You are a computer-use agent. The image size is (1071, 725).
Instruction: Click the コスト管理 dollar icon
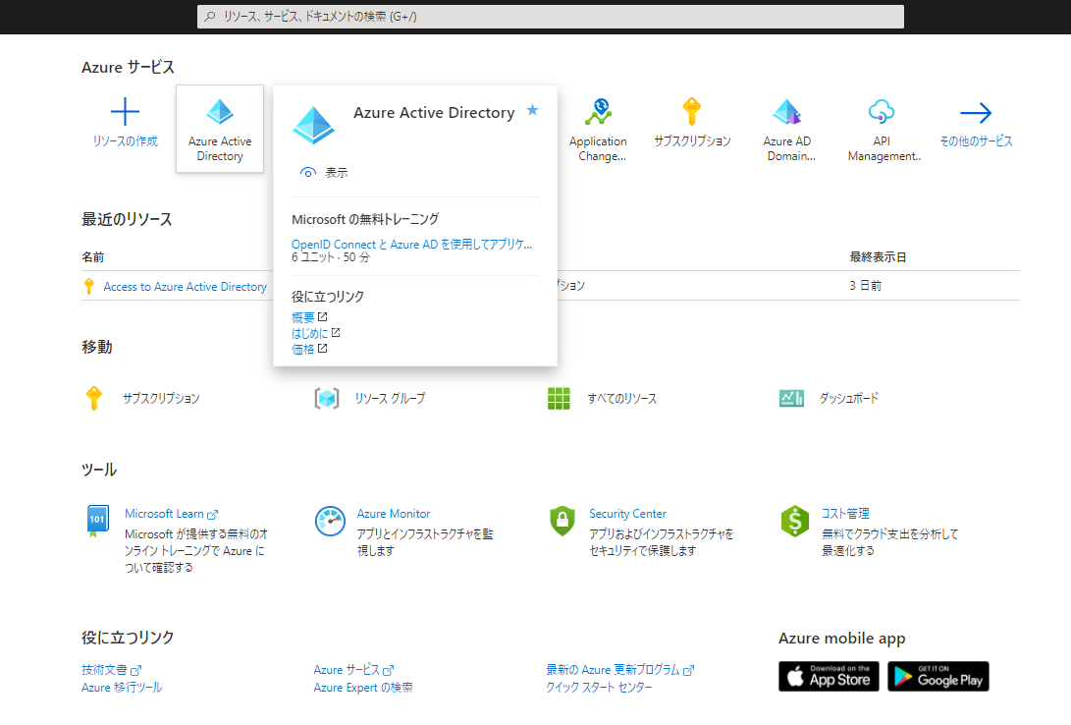pos(794,522)
